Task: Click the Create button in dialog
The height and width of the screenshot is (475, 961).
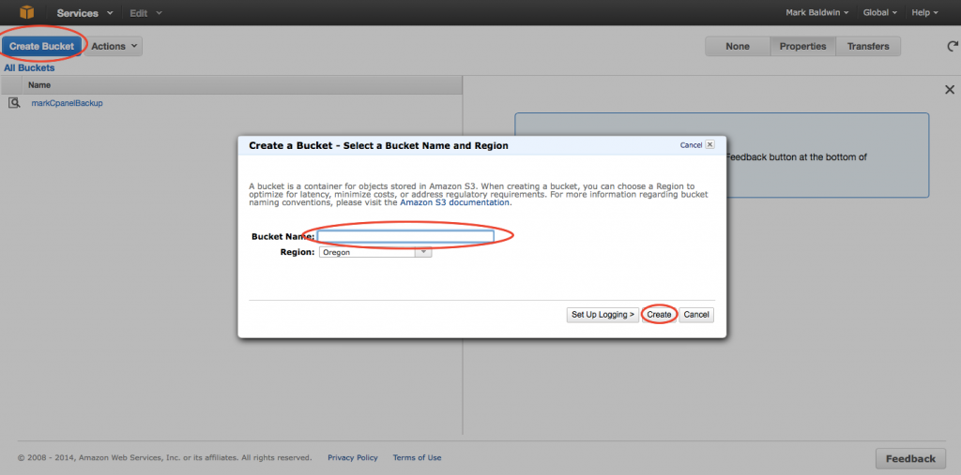Action: (660, 315)
